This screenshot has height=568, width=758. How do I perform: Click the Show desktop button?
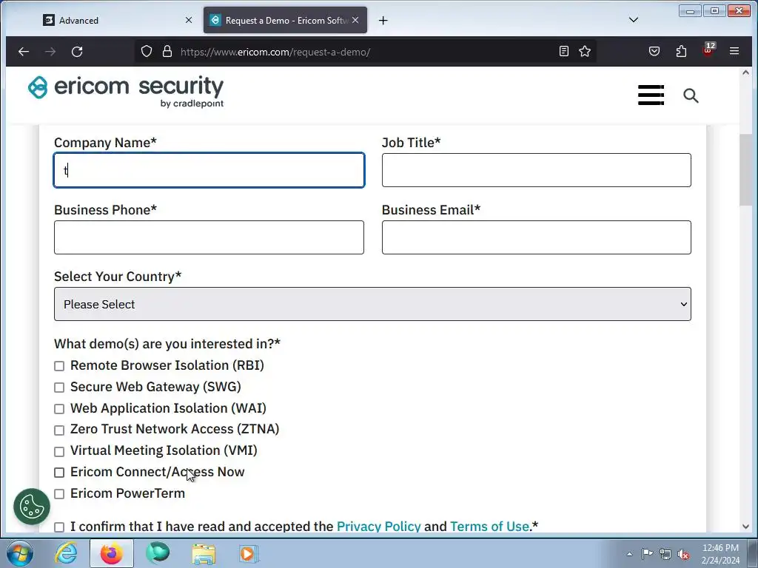pyautogui.click(x=752, y=553)
